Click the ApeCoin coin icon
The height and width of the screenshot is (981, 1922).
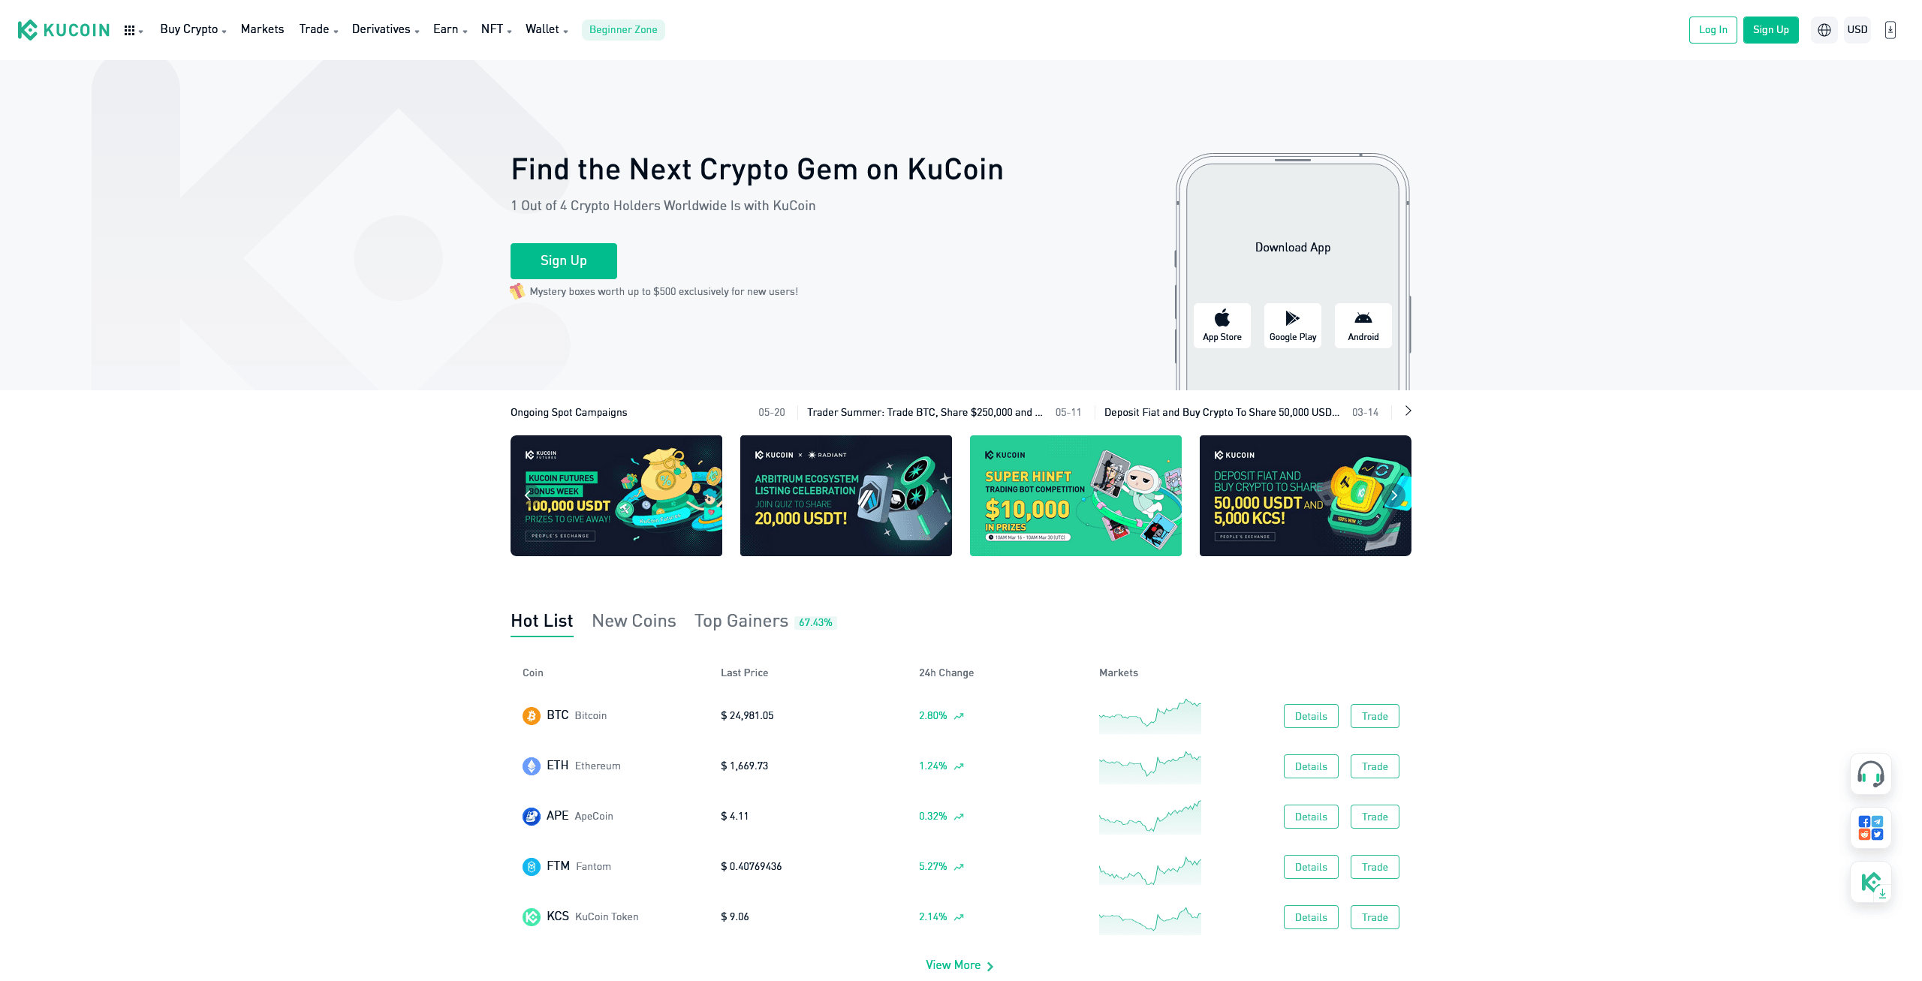pyautogui.click(x=532, y=817)
